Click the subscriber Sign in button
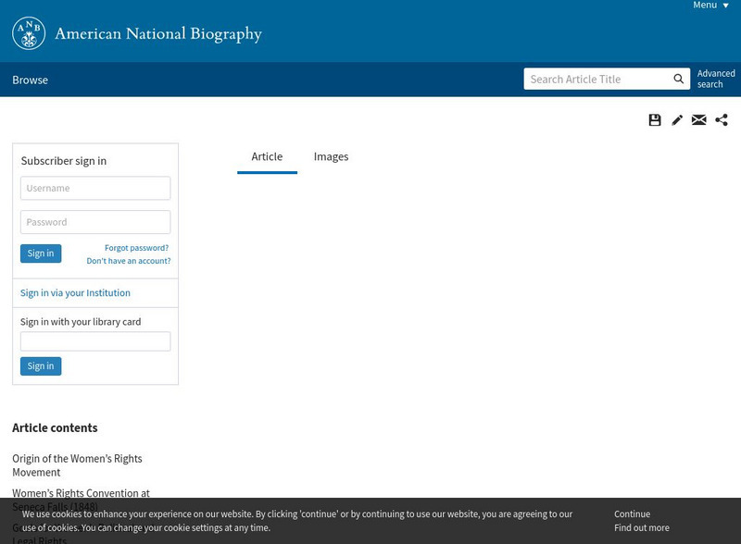 (x=41, y=253)
